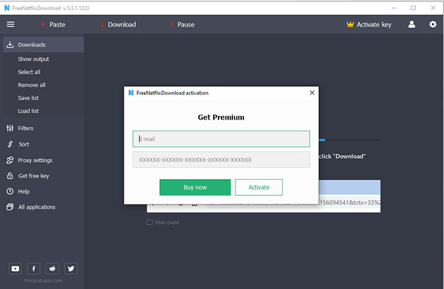Choose Remove all in sidebar
Viewport: 444px width, 289px height.
31,85
